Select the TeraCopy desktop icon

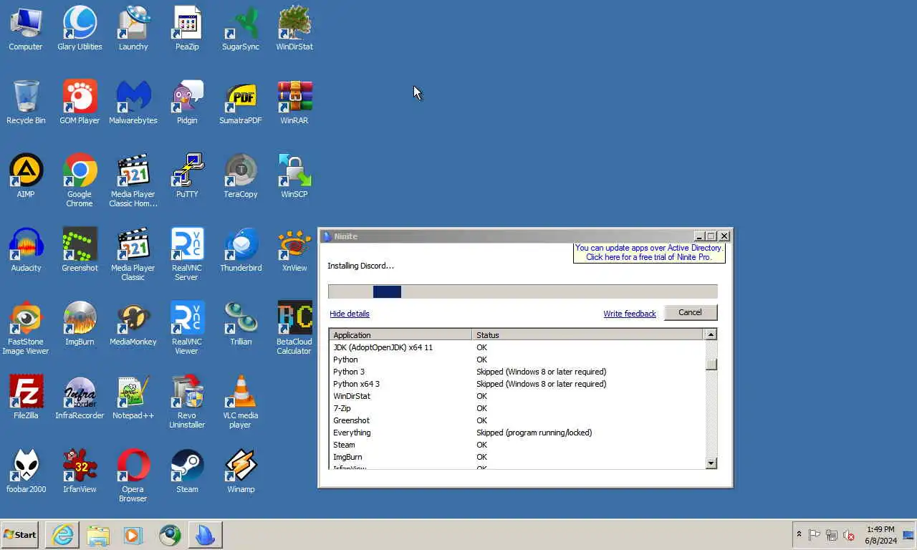pos(241,176)
